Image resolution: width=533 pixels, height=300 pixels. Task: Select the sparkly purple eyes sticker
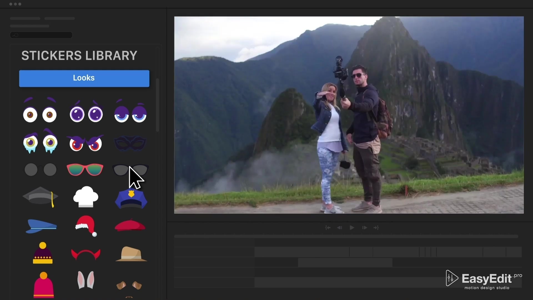pos(86,111)
